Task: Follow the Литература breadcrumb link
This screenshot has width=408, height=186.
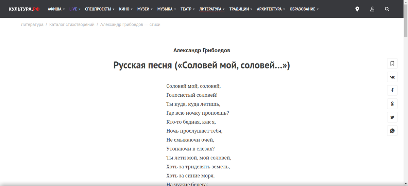Action: [x=32, y=24]
